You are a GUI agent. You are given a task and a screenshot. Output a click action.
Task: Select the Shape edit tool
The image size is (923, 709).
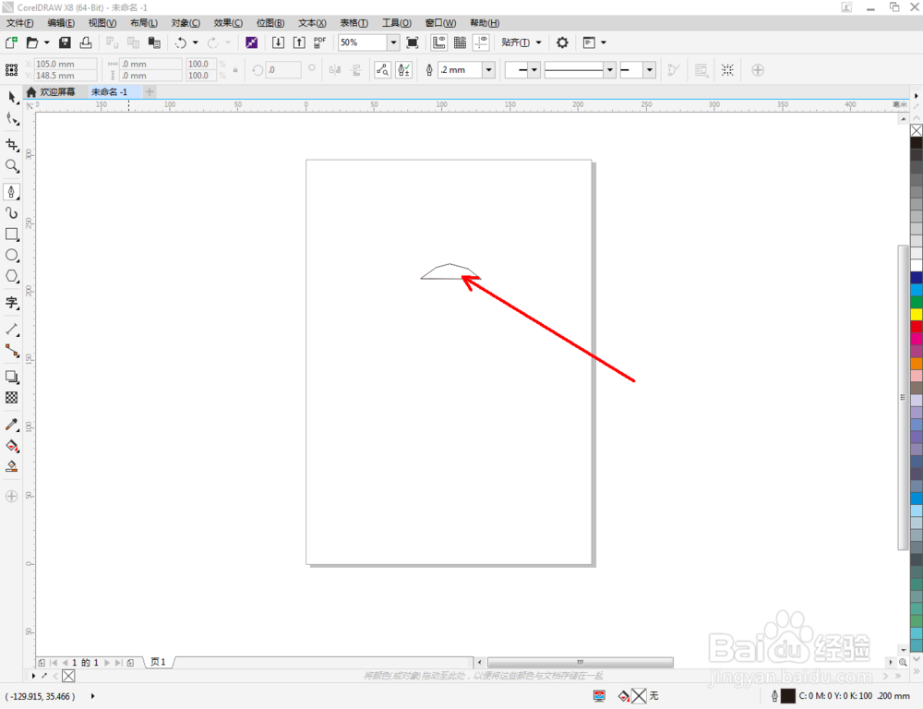pos(12,119)
